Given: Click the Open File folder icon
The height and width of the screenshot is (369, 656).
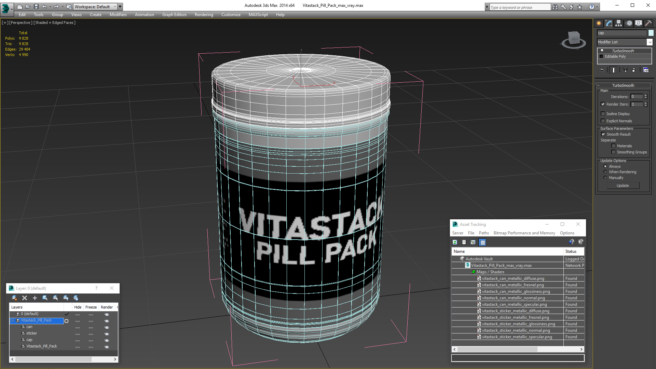Looking at the screenshot, I should coord(28,6).
